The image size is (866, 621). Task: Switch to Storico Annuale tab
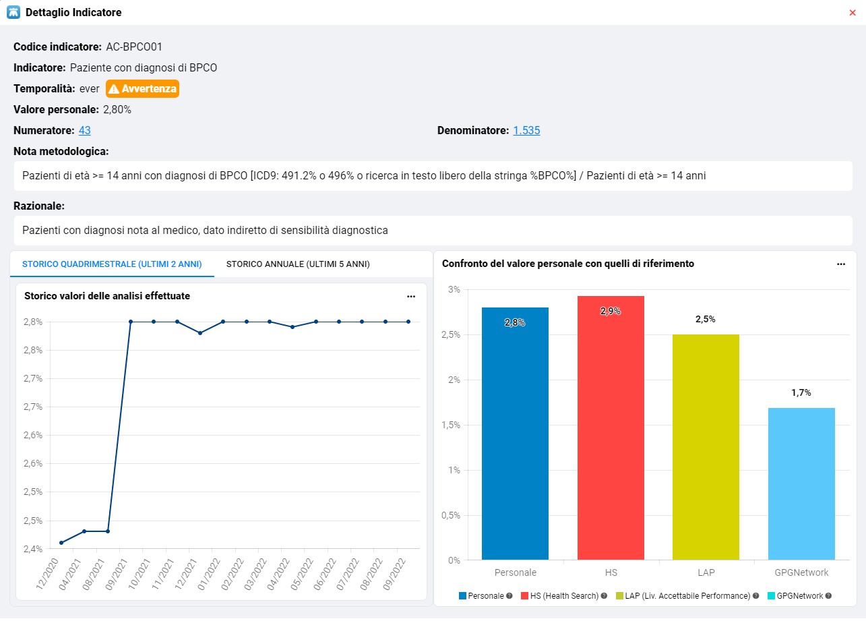coord(298,264)
